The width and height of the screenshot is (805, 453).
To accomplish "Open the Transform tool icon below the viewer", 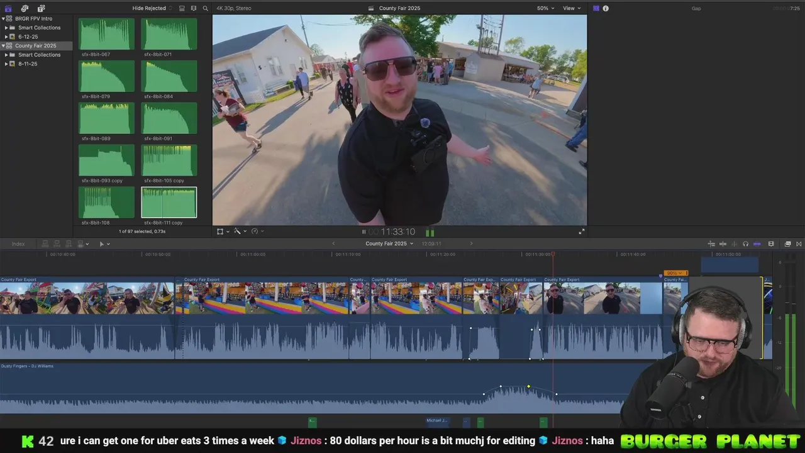I will tap(220, 232).
